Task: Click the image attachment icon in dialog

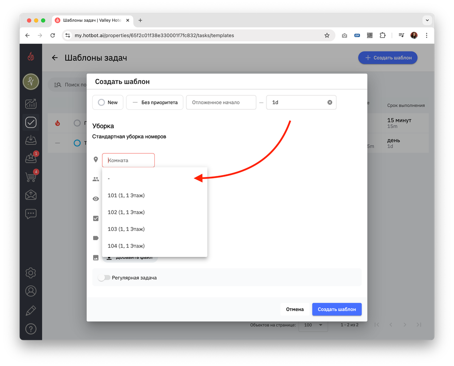Action: pyautogui.click(x=96, y=257)
